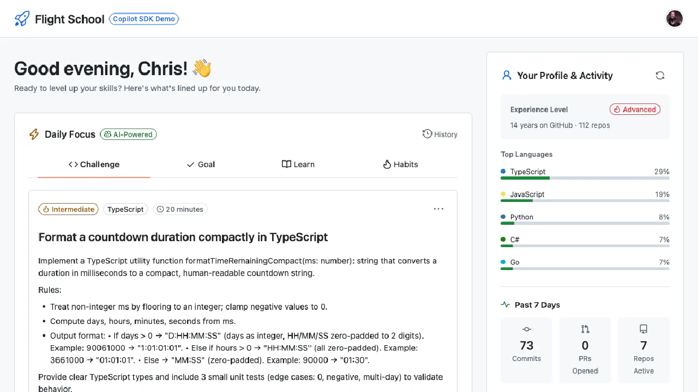The height and width of the screenshot is (392, 698).
Task: Click the commits icon above 73
Action: click(x=526, y=329)
